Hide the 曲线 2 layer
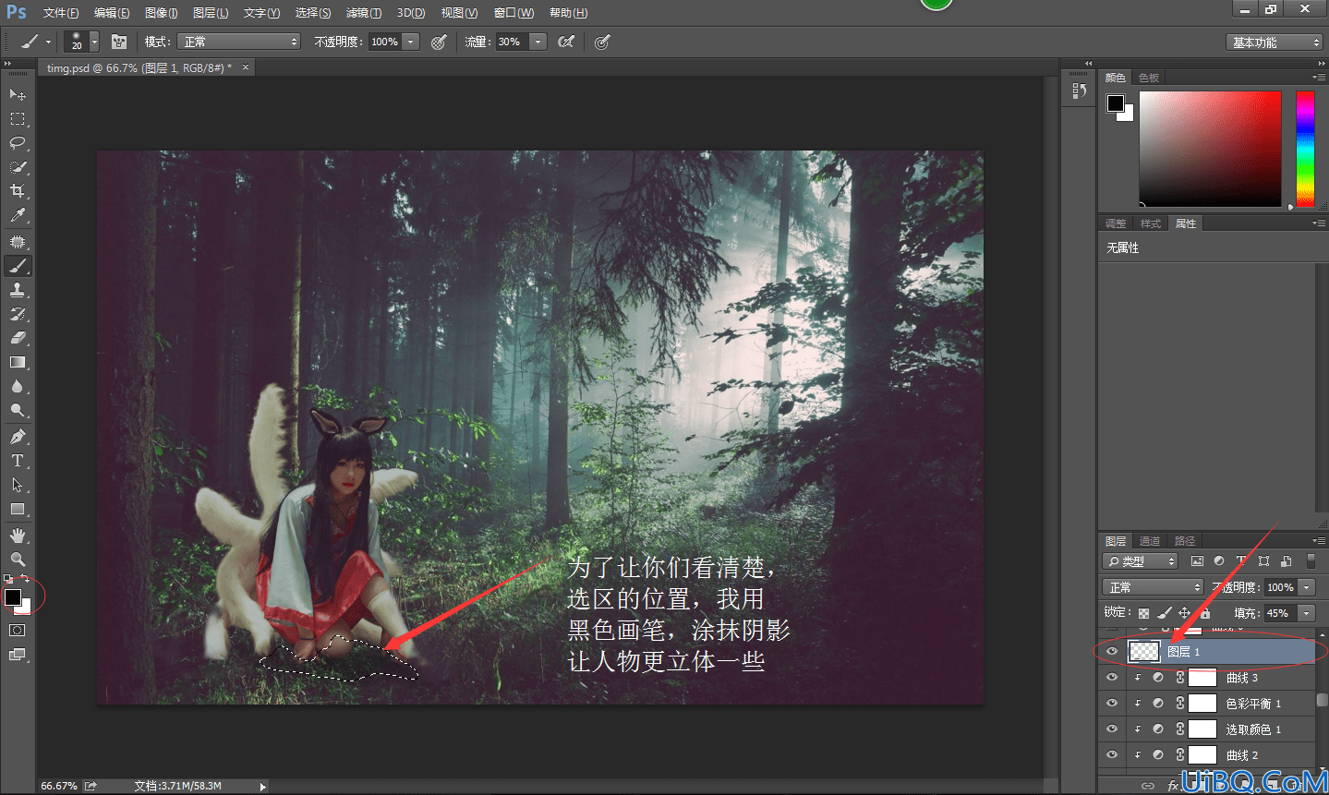This screenshot has width=1329, height=795. point(1112,755)
